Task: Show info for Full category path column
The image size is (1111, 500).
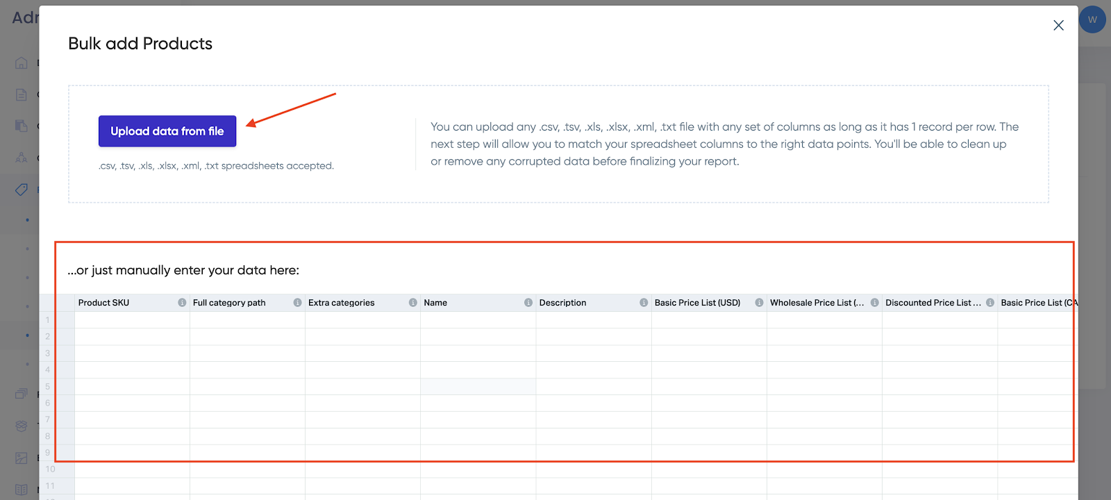Action: point(297,303)
